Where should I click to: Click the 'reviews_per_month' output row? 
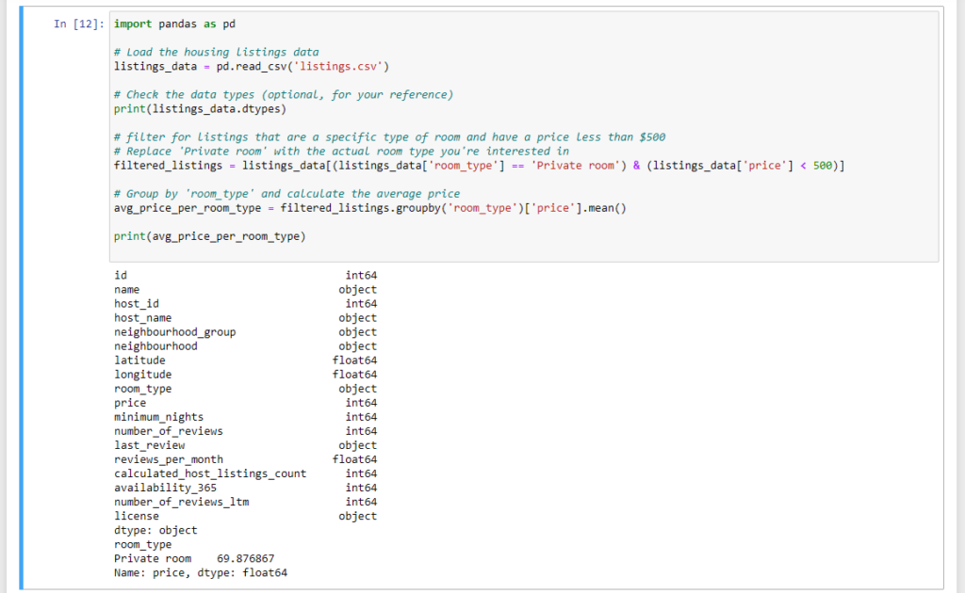(169, 459)
